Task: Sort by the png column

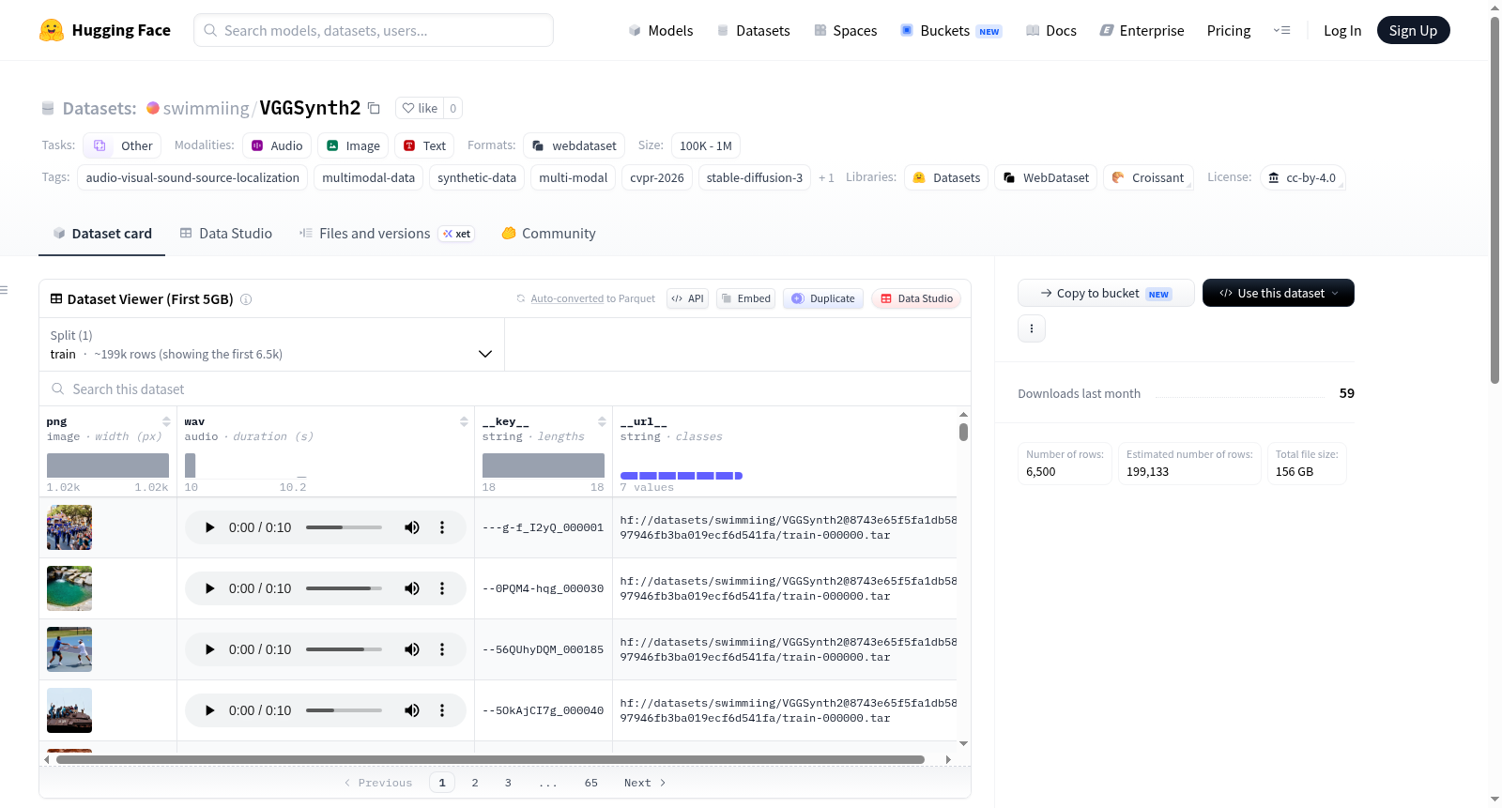Action: pyautogui.click(x=166, y=421)
